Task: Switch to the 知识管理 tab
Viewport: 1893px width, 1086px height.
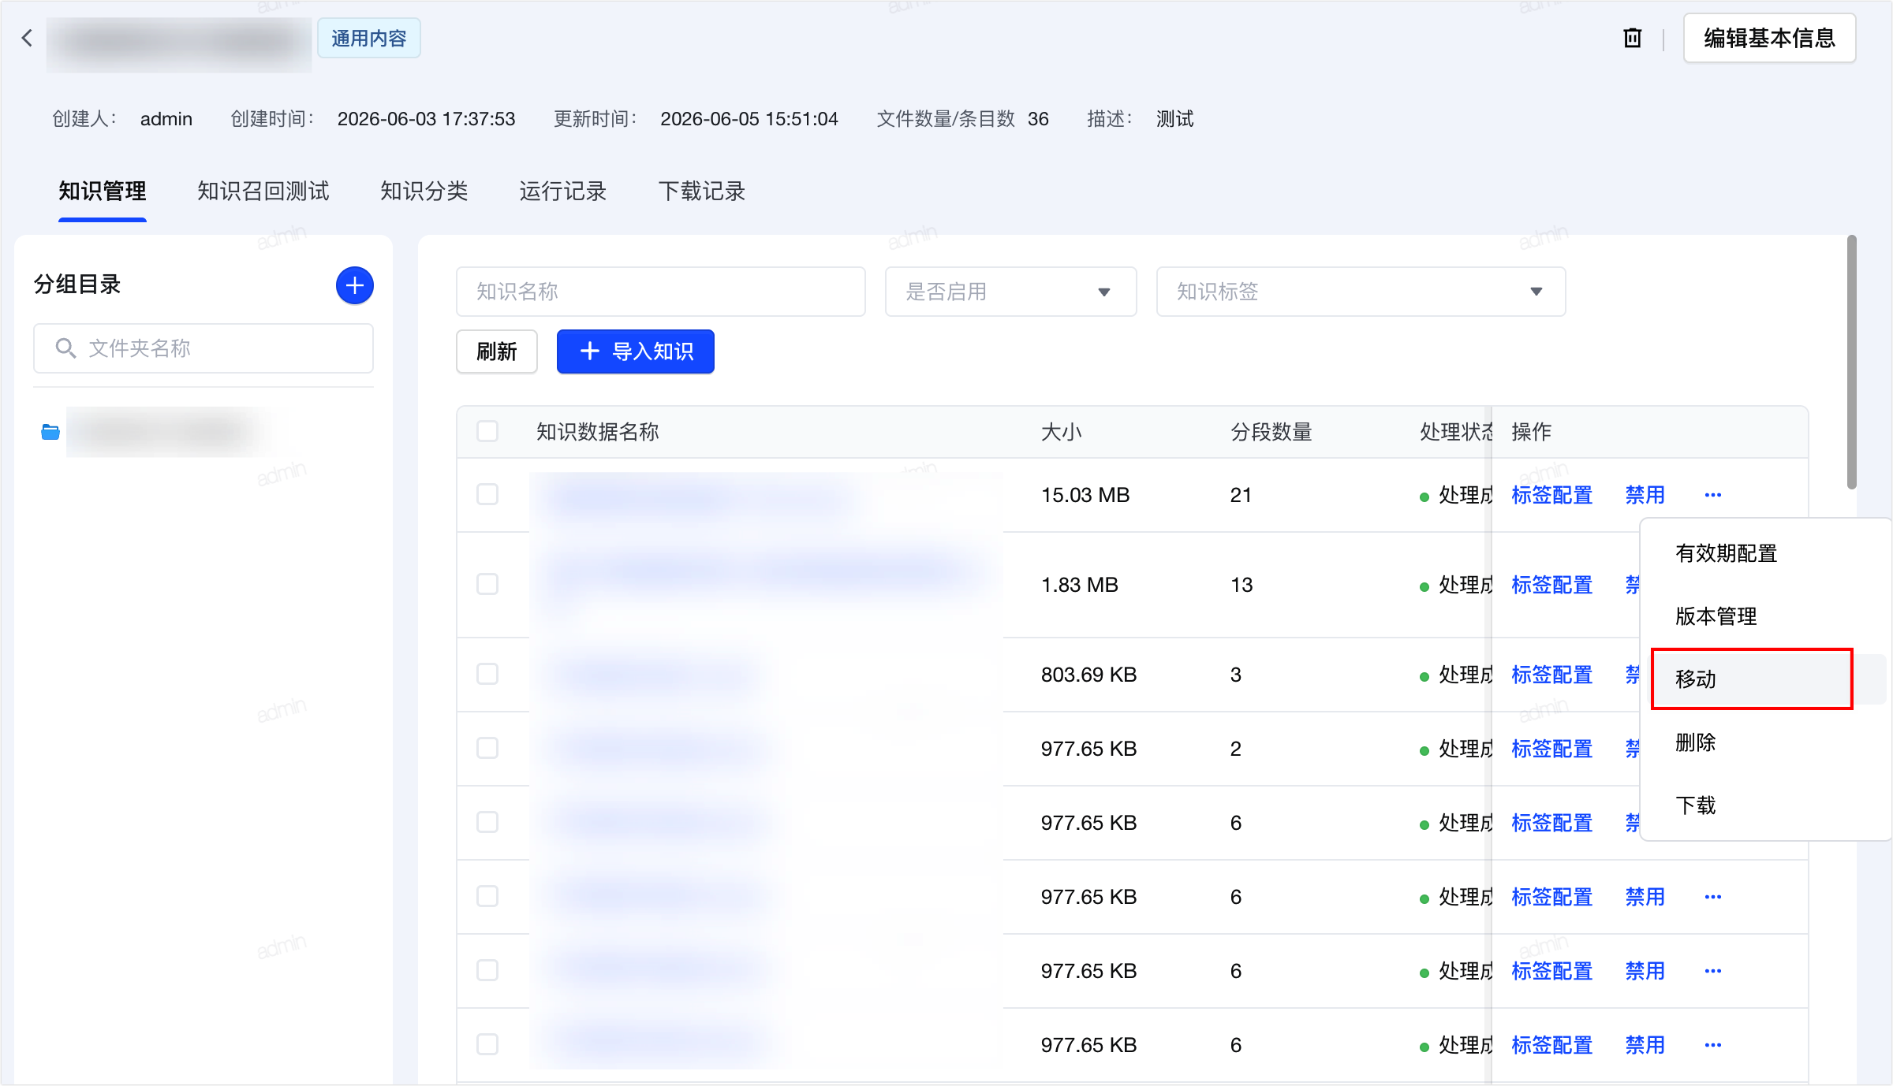Action: [x=103, y=191]
